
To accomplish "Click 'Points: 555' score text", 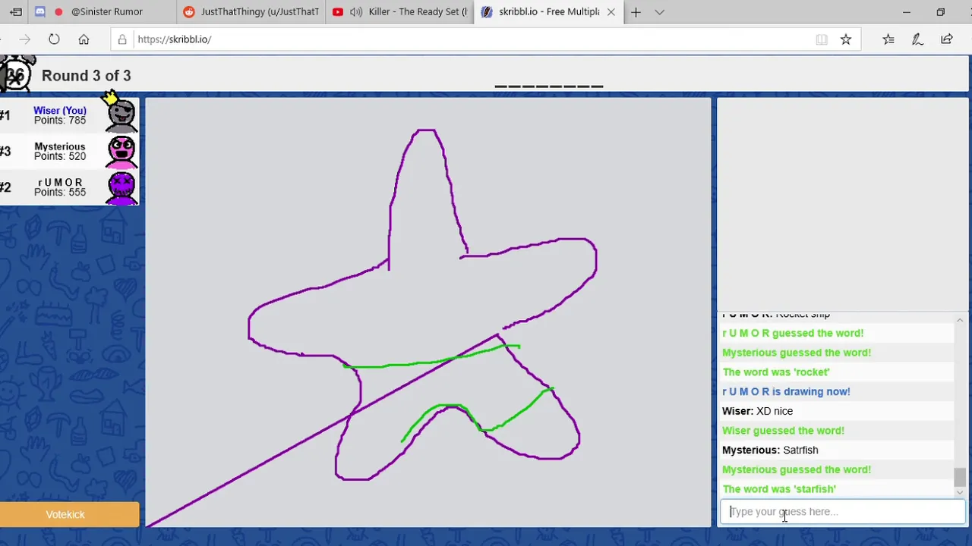I will point(60,192).
